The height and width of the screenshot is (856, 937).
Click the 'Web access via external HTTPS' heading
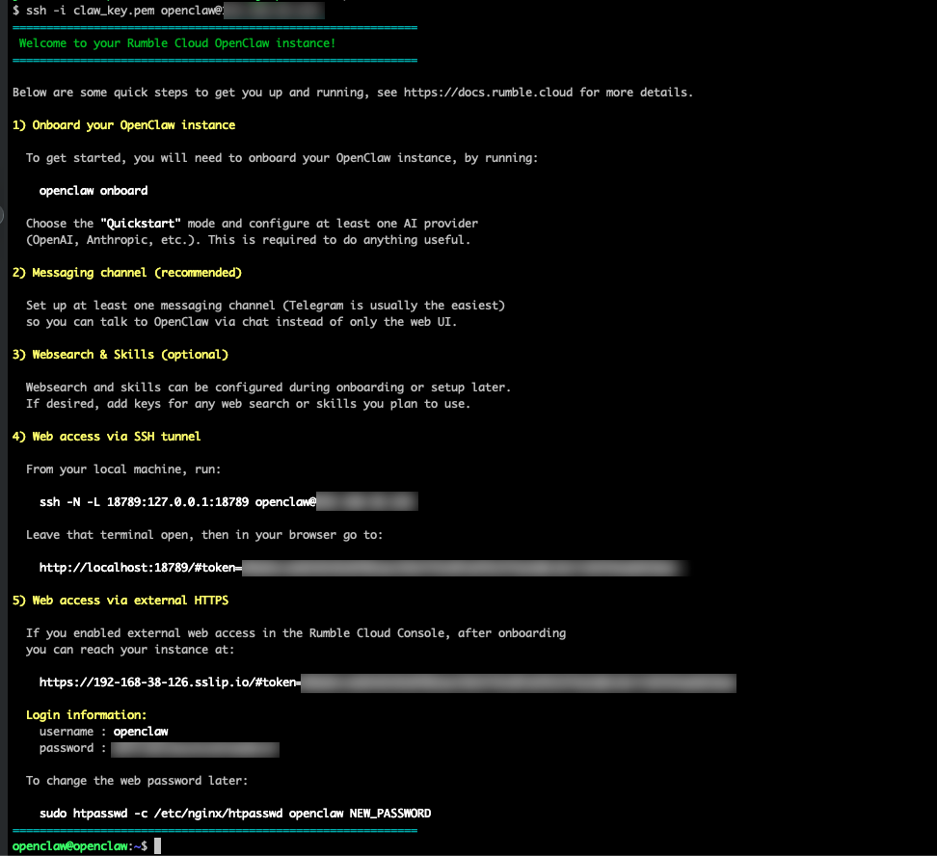[x=120, y=600]
